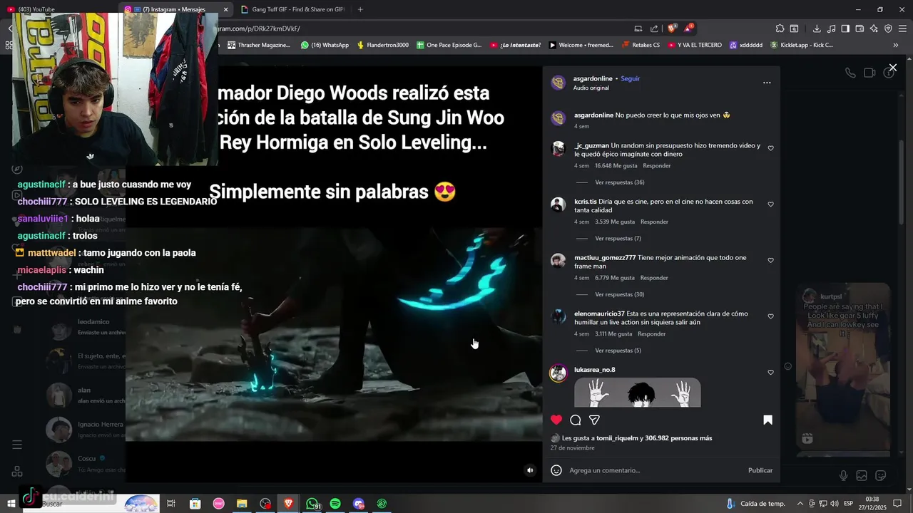Image resolution: width=913 pixels, height=513 pixels.
Task: Open the browser main hamburger menu
Action: tap(902, 28)
